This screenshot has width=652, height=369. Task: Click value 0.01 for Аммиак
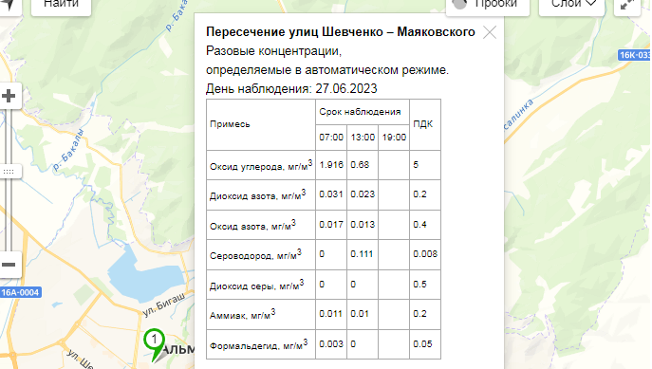(360, 314)
